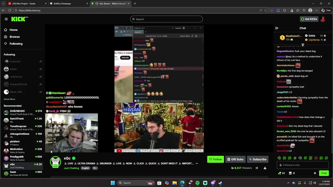Expand the stream title with chevron
The image size is (333, 187).
point(197,163)
